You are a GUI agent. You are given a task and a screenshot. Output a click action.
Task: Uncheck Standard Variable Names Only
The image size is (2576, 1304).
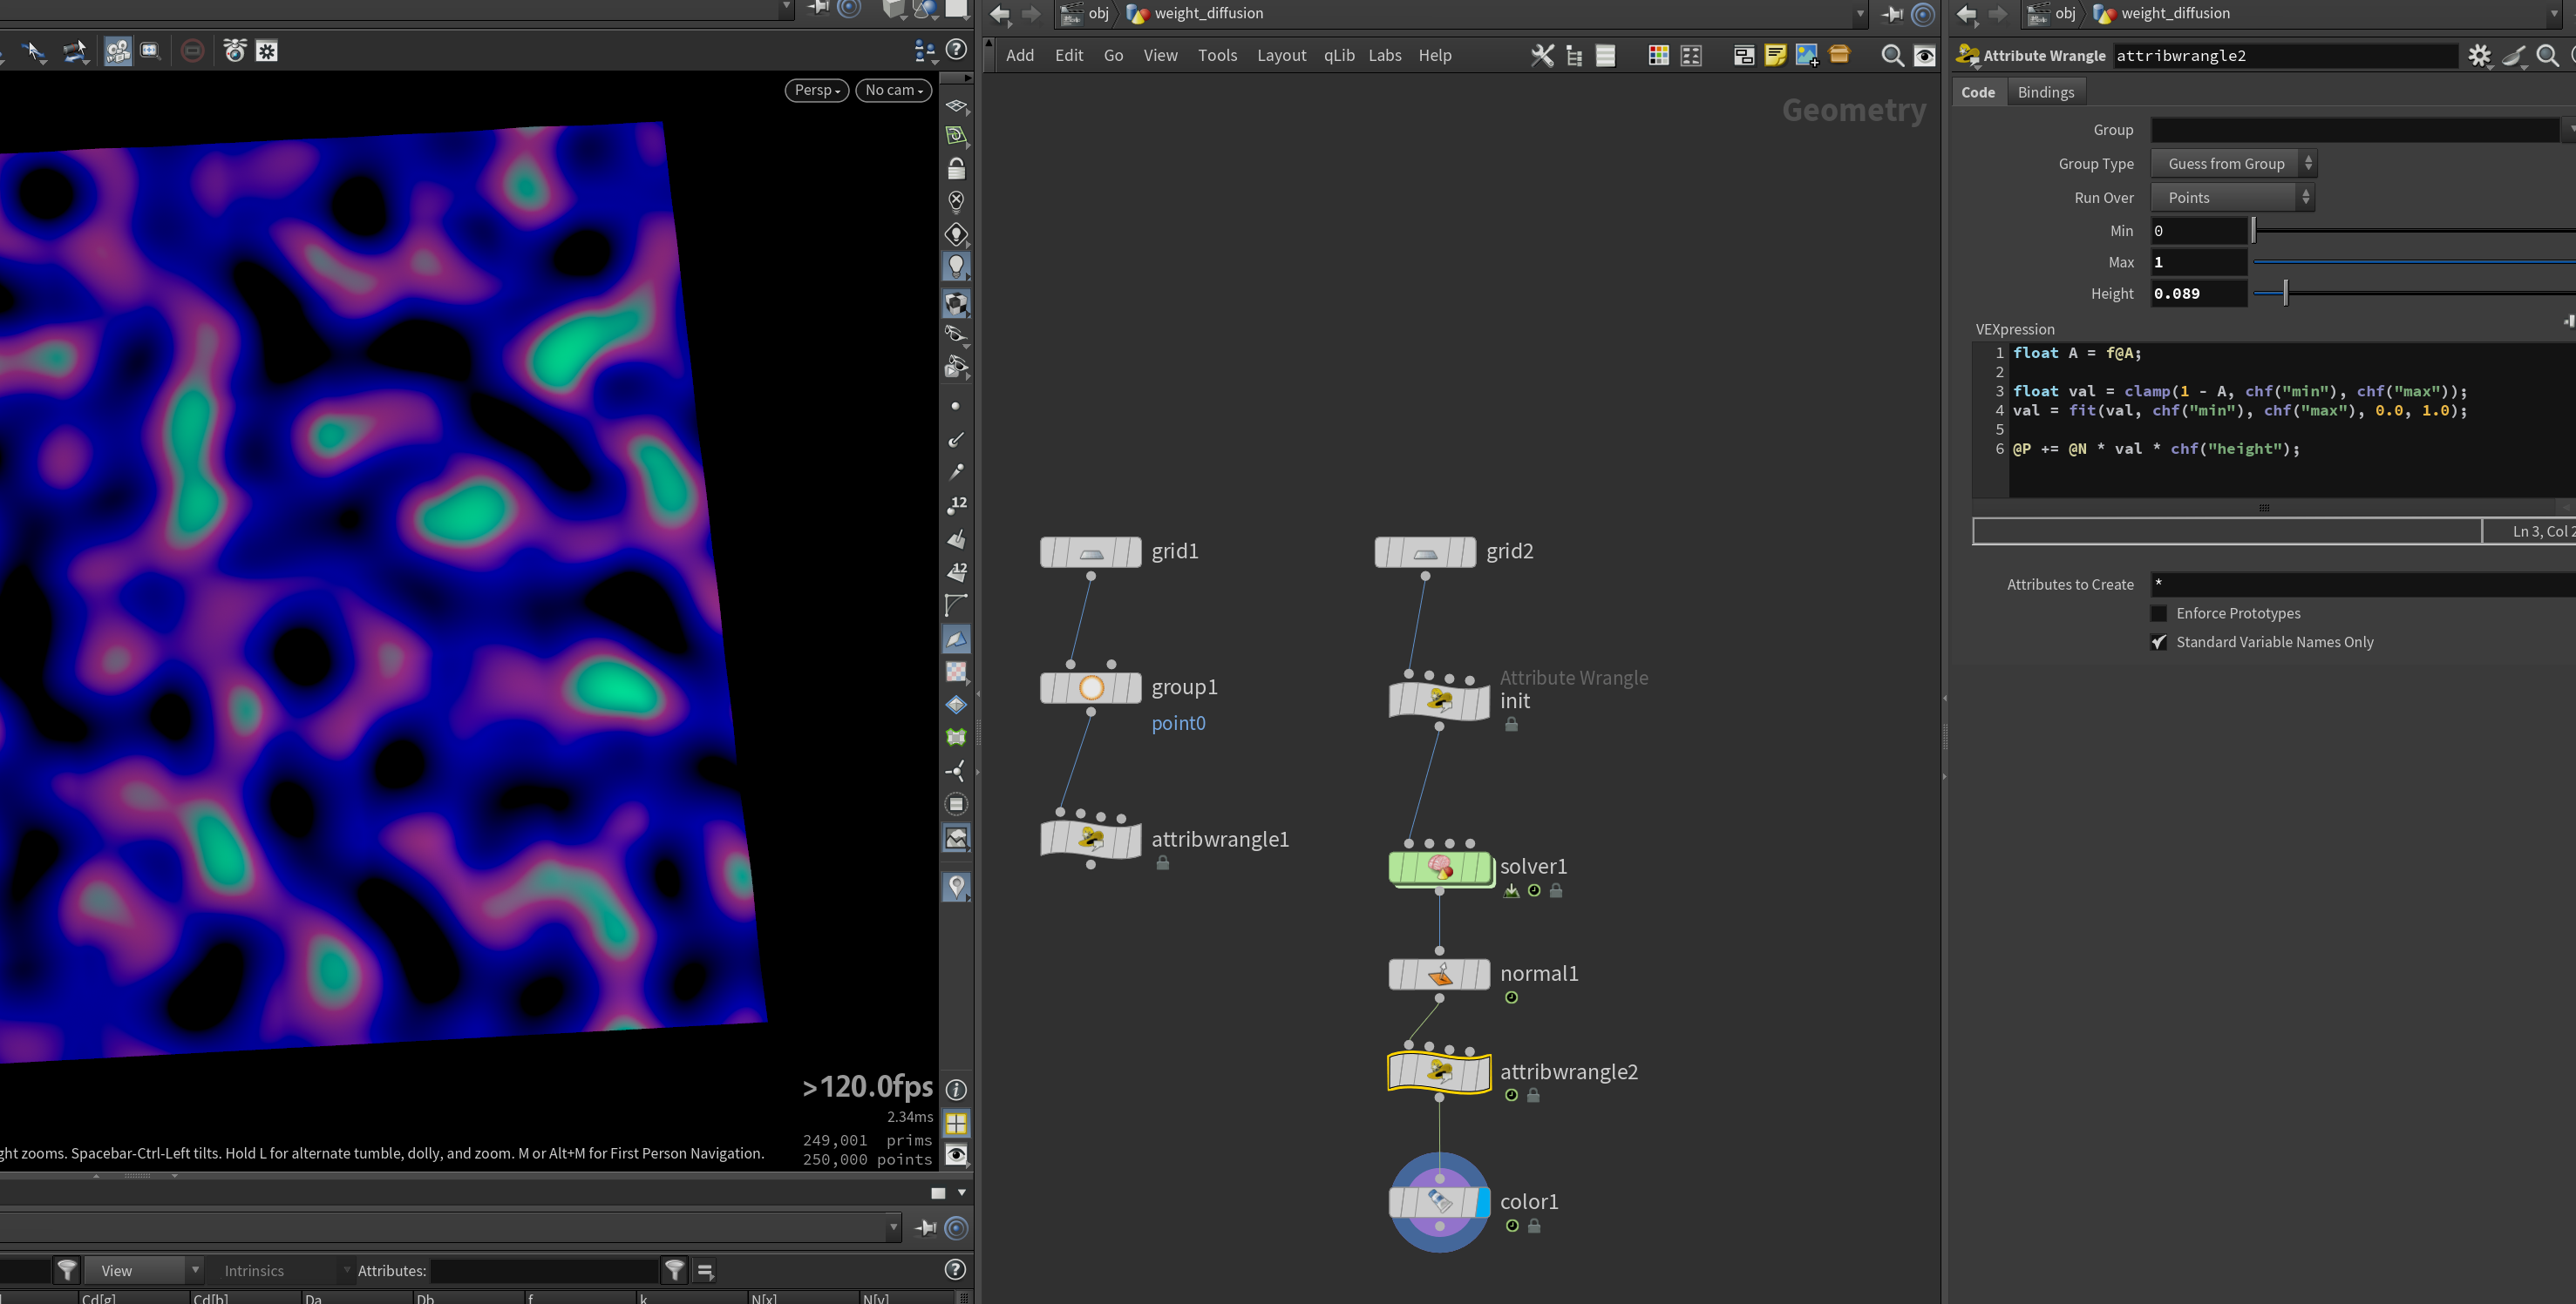(2160, 643)
